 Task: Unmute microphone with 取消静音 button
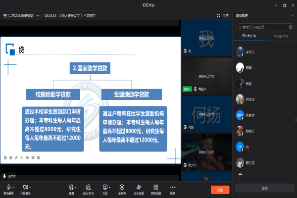(x=8, y=188)
